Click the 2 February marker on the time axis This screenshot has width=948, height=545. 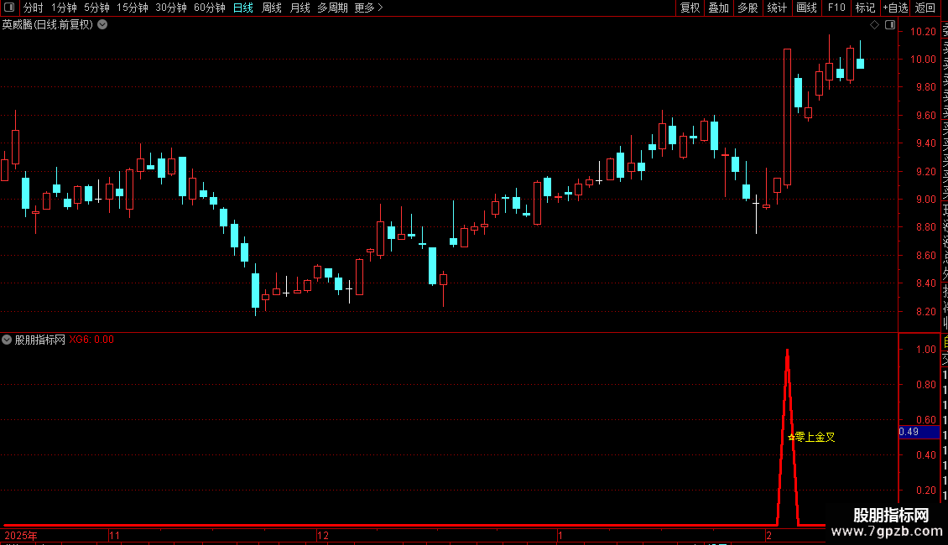[x=768, y=535]
